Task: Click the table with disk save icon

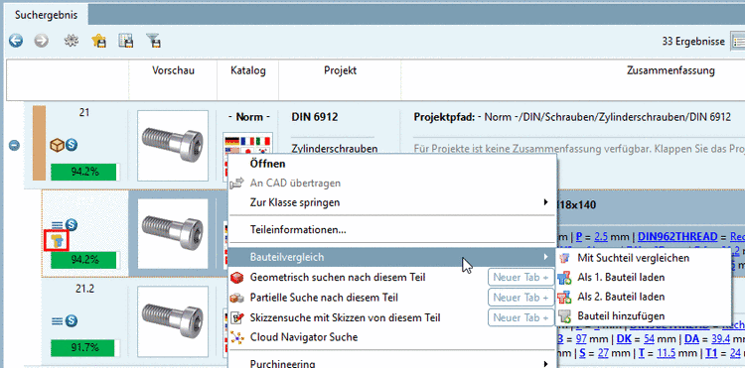Action: point(126,42)
